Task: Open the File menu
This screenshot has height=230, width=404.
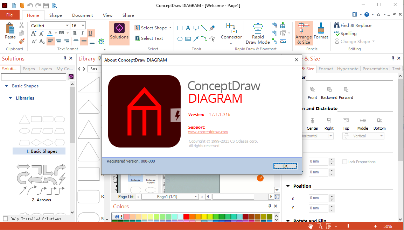Action: pos(10,15)
